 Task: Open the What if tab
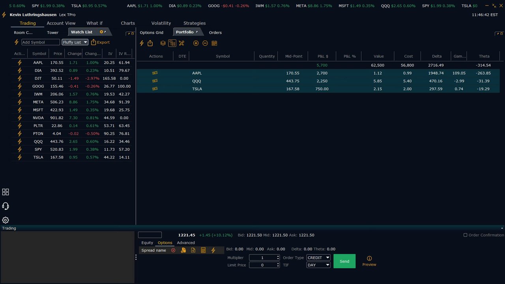click(95, 23)
